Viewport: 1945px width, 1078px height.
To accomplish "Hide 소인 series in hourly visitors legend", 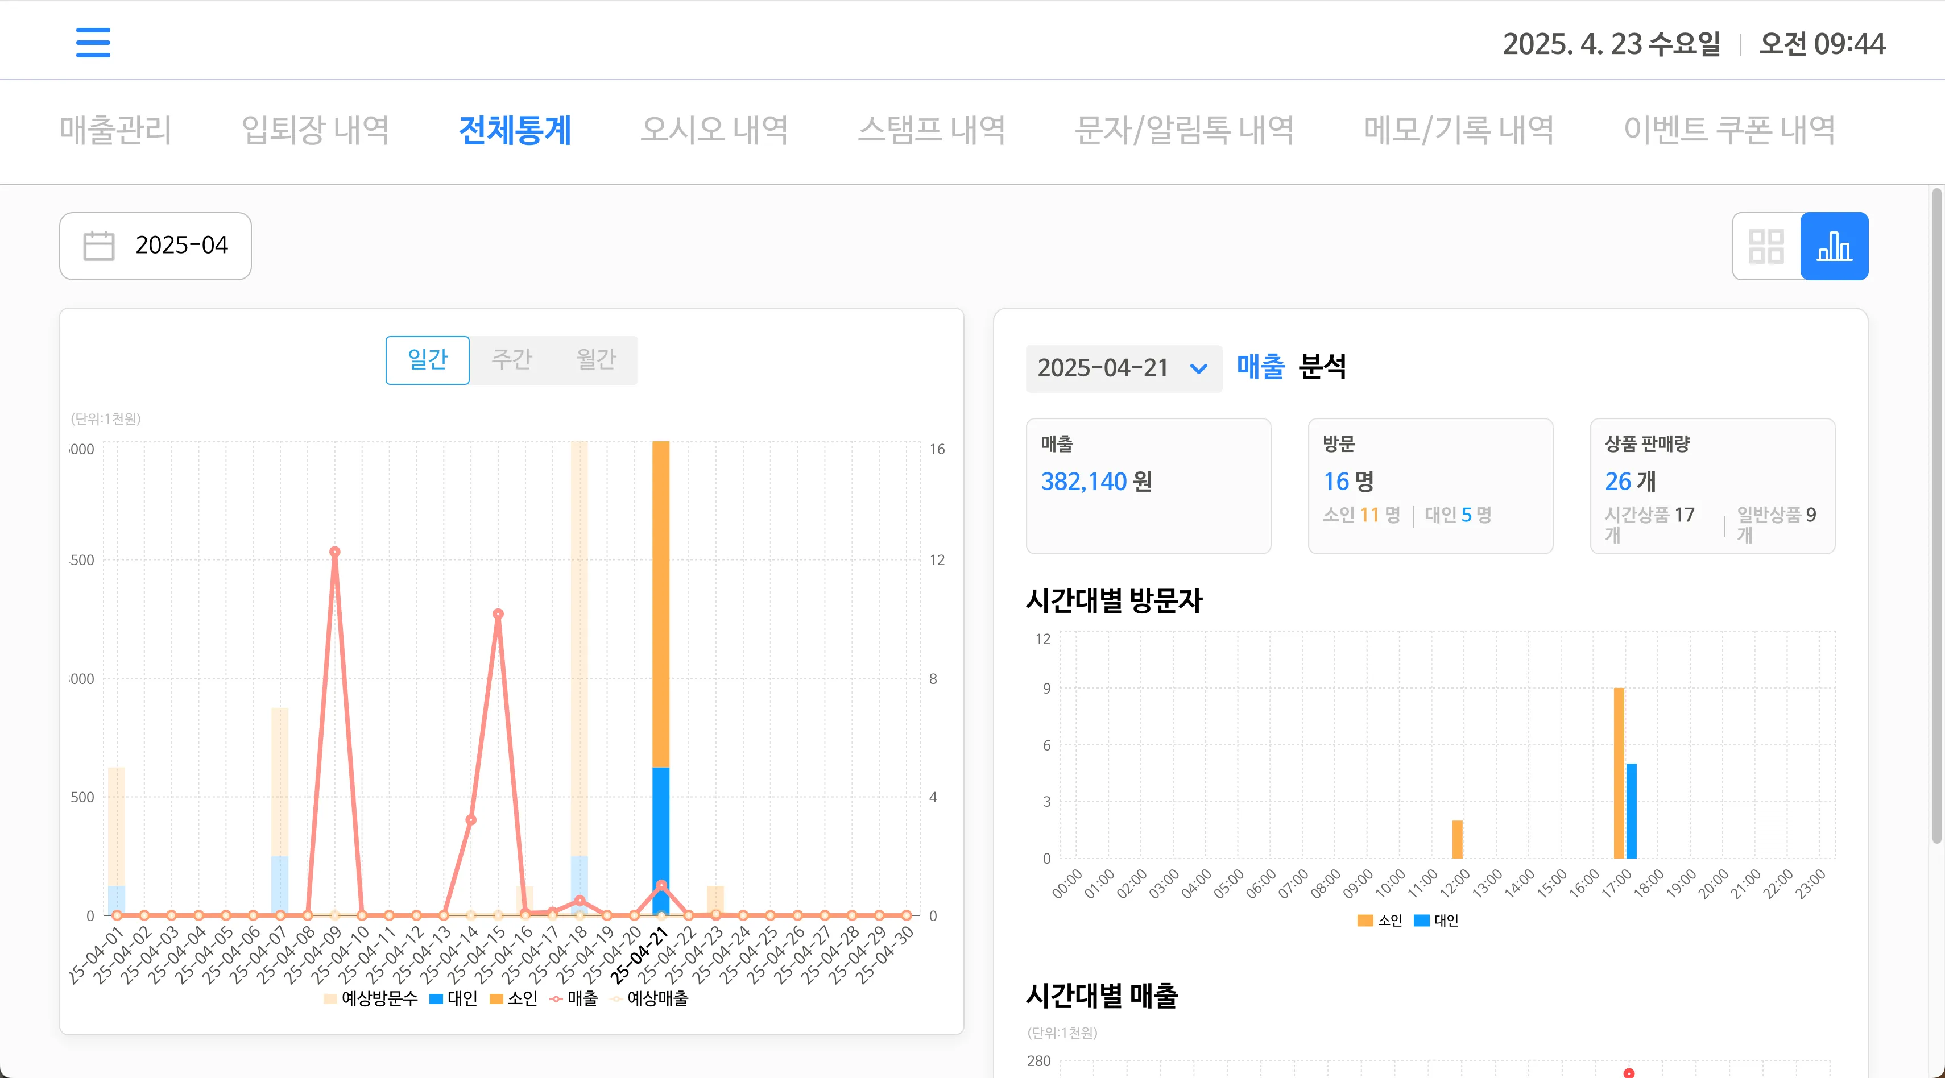I will pos(1380,921).
